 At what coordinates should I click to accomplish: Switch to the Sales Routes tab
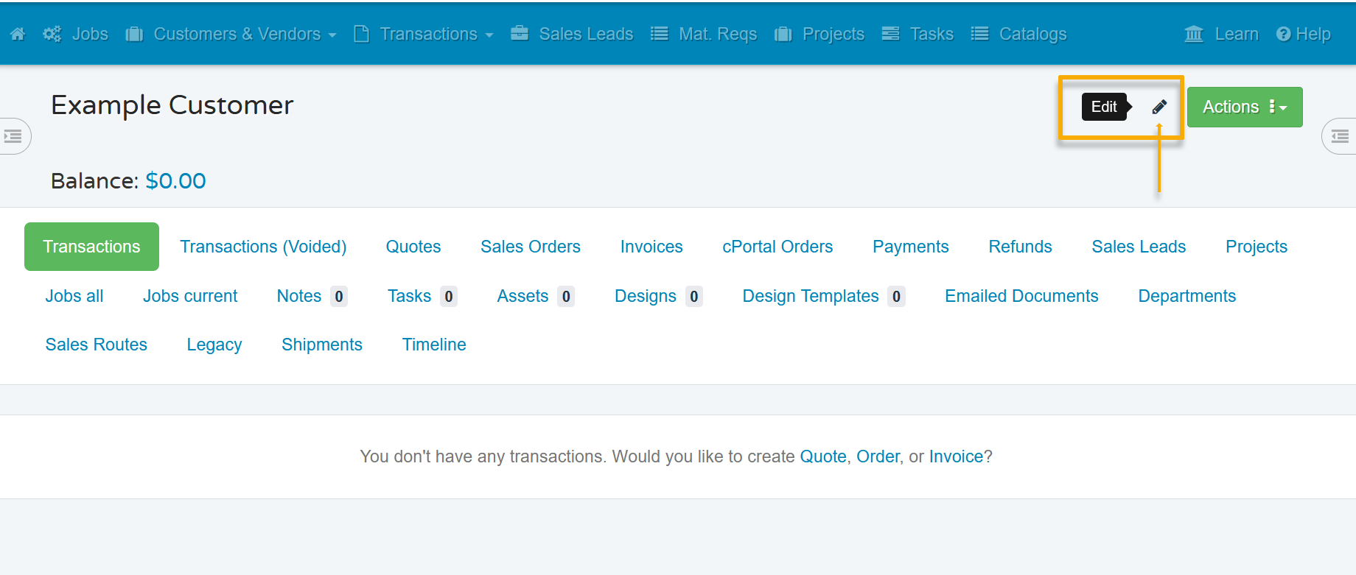click(97, 345)
